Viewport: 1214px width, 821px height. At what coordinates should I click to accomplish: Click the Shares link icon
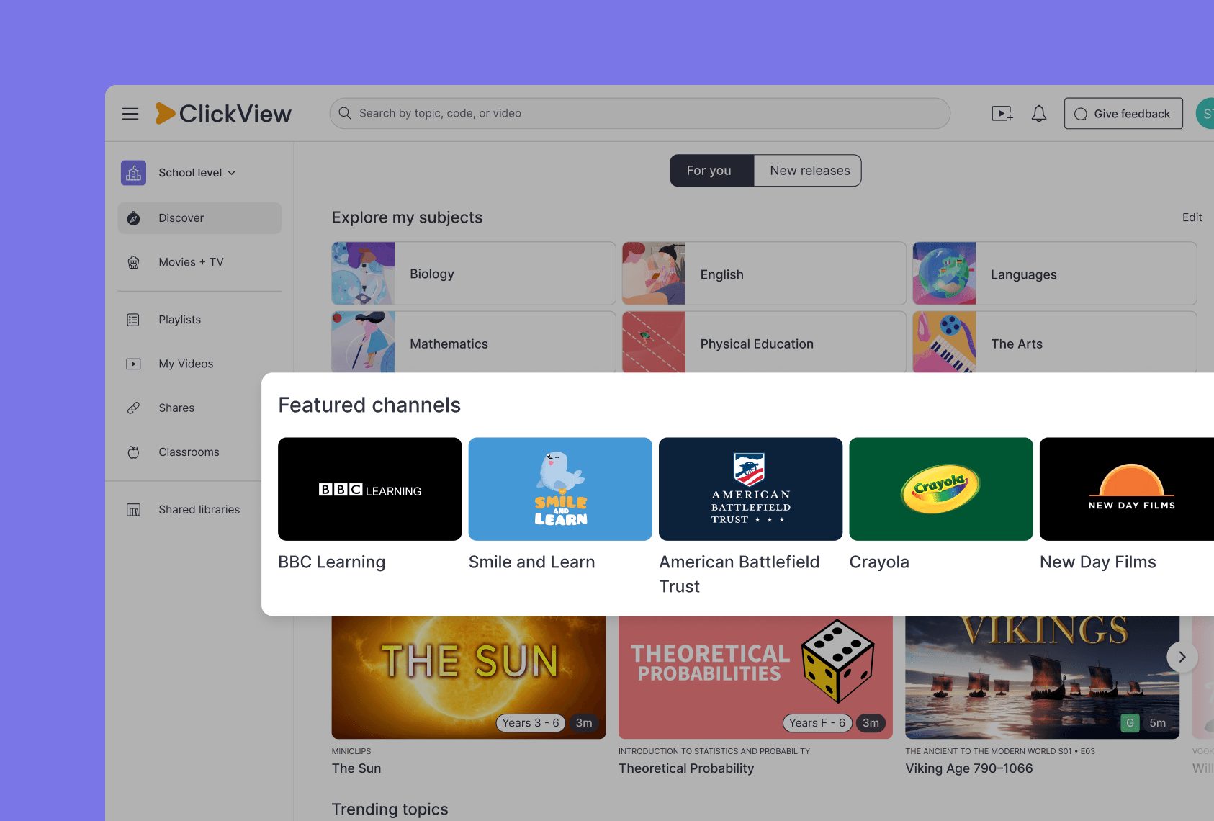click(x=133, y=408)
